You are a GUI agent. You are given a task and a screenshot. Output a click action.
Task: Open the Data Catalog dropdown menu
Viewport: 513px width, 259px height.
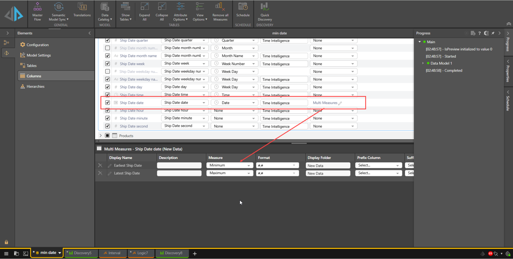105,12
